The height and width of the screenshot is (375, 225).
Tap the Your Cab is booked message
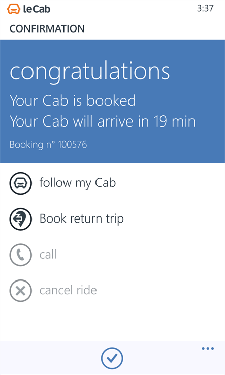pos(73,100)
